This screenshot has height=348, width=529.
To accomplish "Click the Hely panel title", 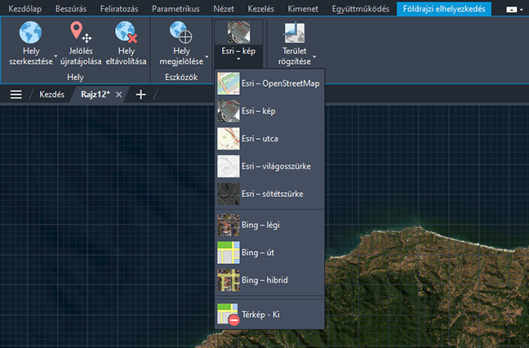I will (x=75, y=78).
